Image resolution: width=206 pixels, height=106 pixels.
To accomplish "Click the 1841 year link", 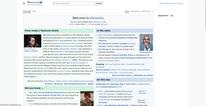I will [x=101, y=91].
